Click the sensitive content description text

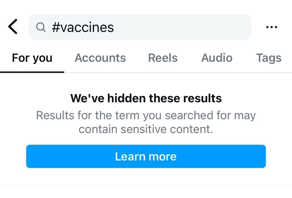[146, 122]
